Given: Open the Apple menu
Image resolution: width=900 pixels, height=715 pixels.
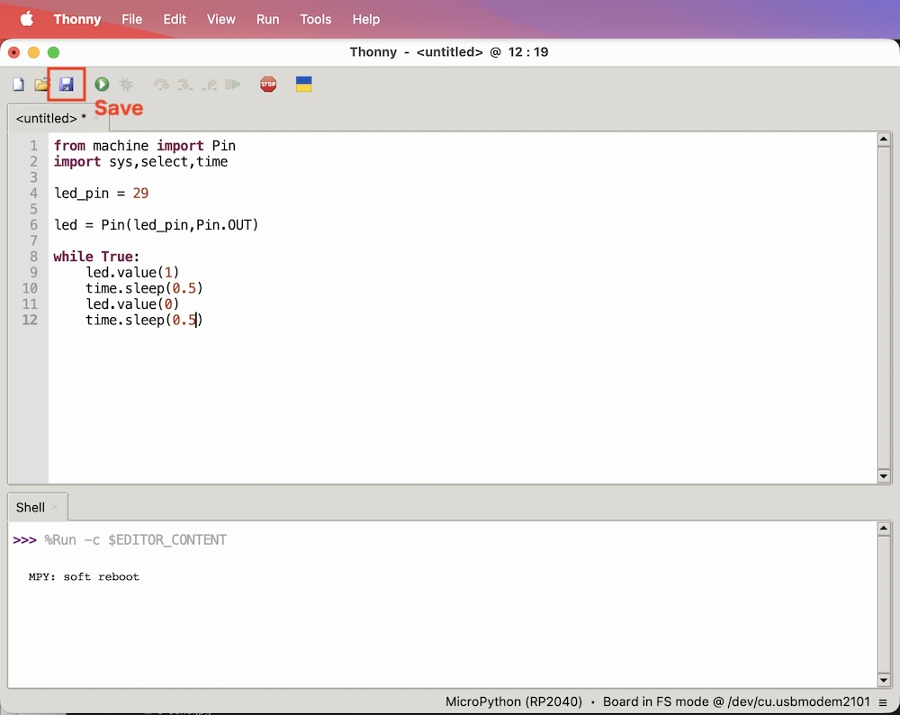Looking at the screenshot, I should click(27, 19).
